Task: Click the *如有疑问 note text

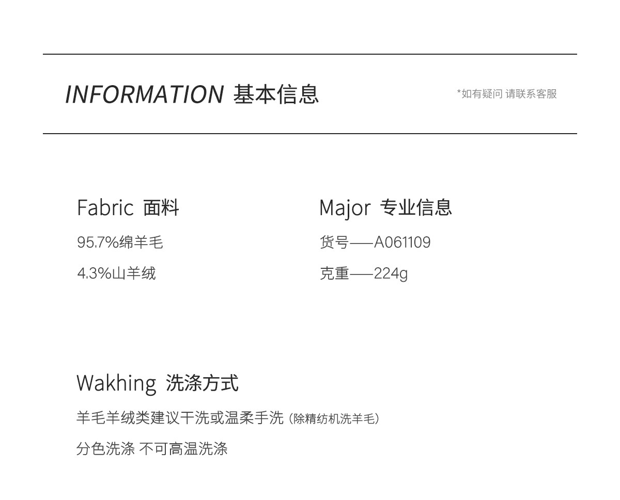Action: click(479, 94)
